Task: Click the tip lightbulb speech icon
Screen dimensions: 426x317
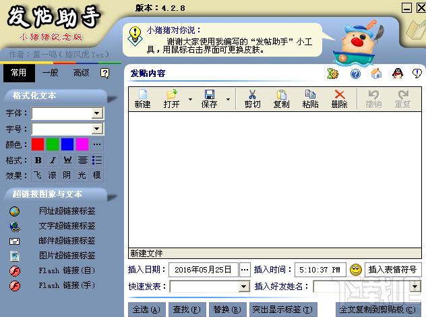Action: (417, 74)
